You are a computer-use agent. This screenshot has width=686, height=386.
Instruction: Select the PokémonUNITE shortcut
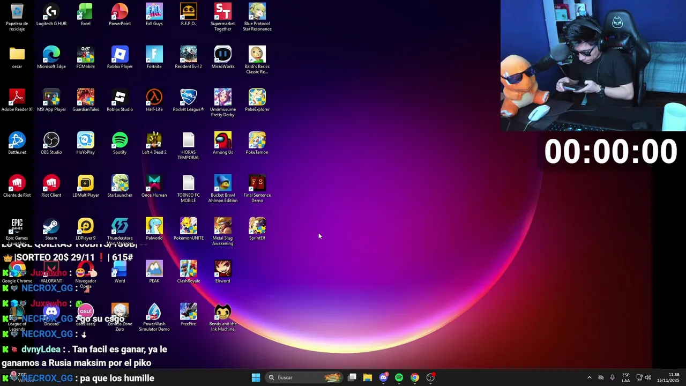coord(189,229)
